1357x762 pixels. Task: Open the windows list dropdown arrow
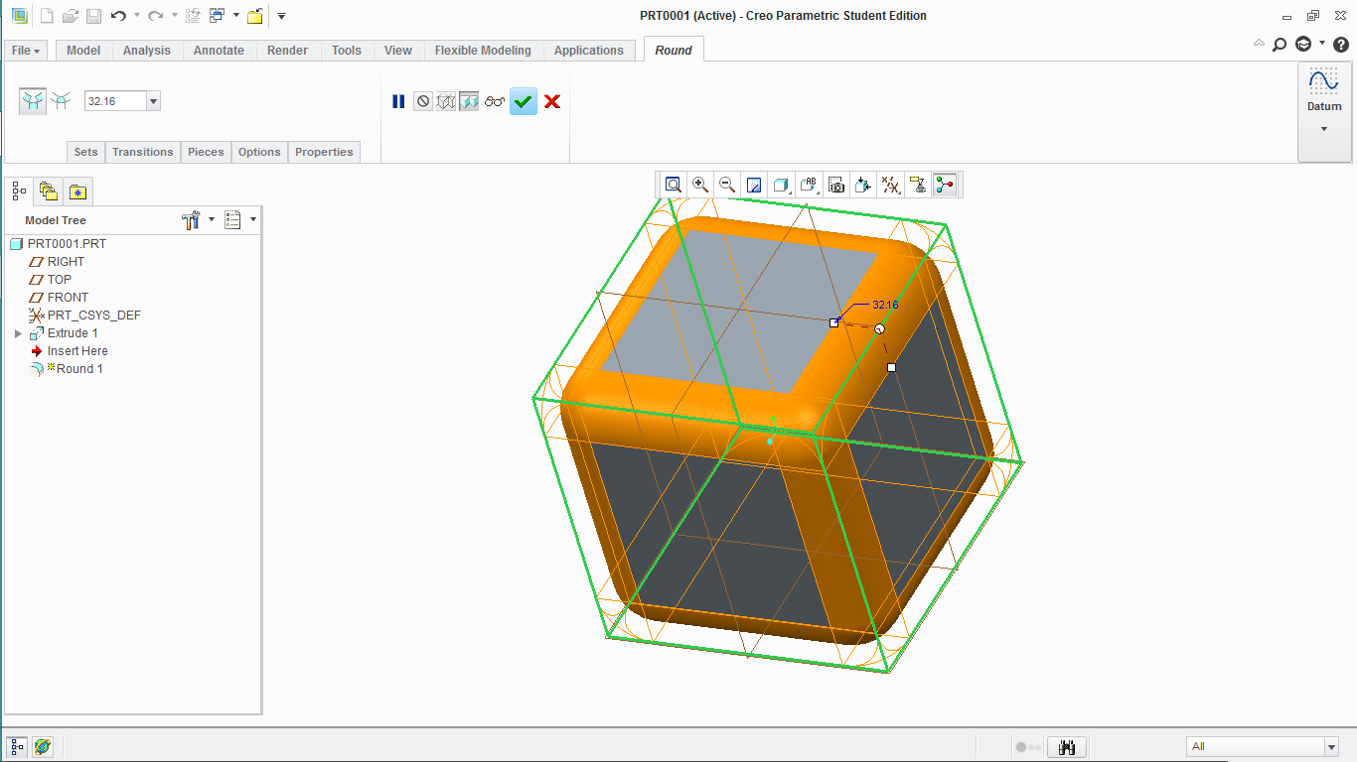point(236,16)
